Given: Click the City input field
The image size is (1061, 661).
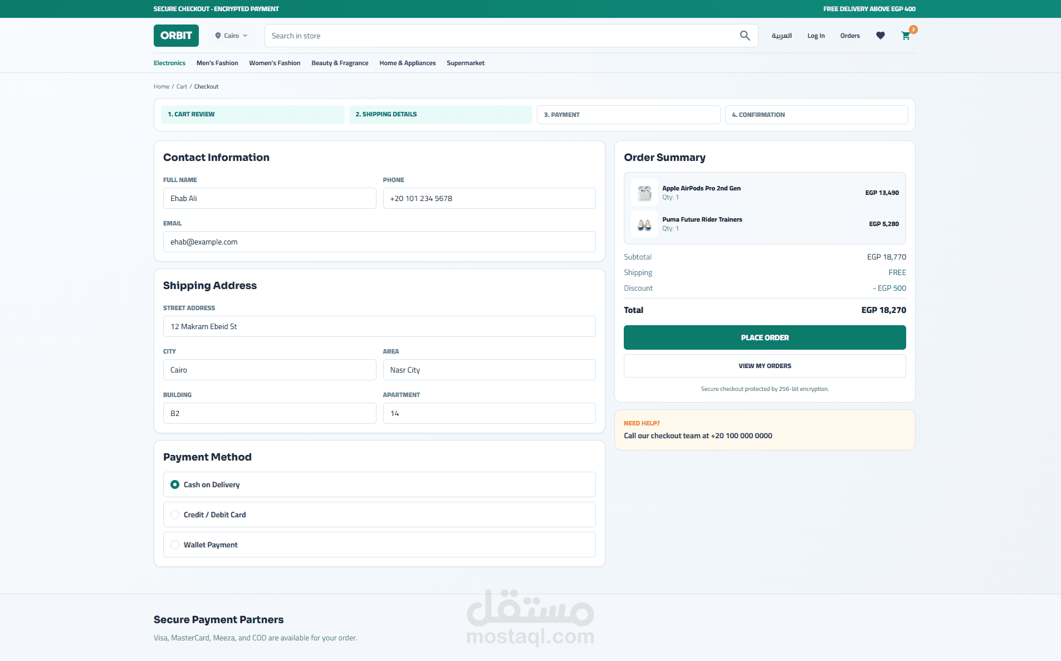Looking at the screenshot, I should tap(270, 370).
